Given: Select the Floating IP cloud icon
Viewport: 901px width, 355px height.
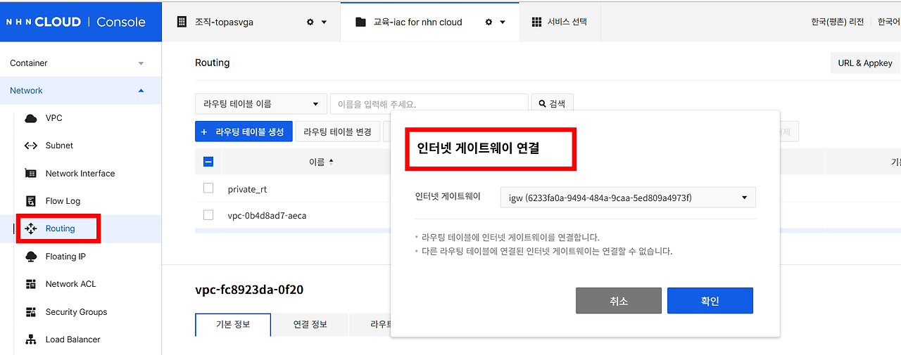Looking at the screenshot, I should coord(31,257).
